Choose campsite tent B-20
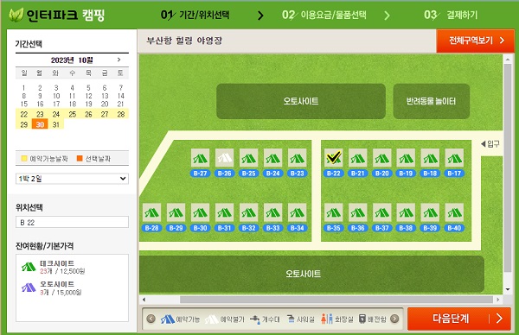Image resolution: width=519 pixels, height=335 pixels. pyautogui.click(x=382, y=158)
